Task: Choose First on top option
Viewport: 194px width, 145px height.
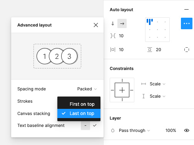Action: click(x=79, y=104)
